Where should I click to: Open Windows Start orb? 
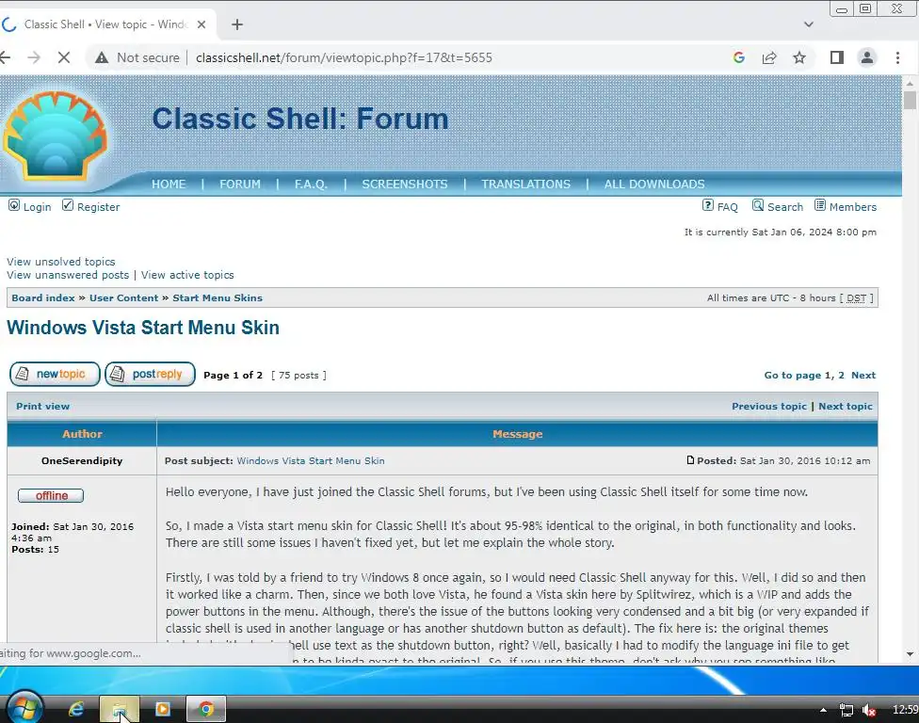click(x=24, y=708)
